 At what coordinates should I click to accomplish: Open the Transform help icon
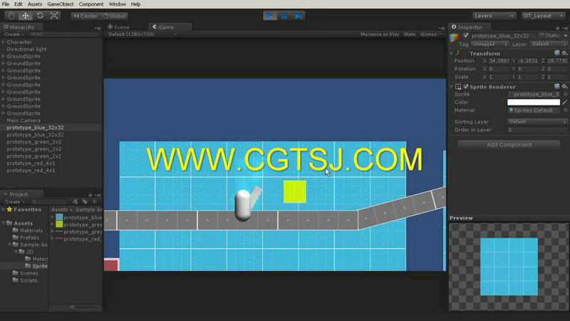pos(556,53)
